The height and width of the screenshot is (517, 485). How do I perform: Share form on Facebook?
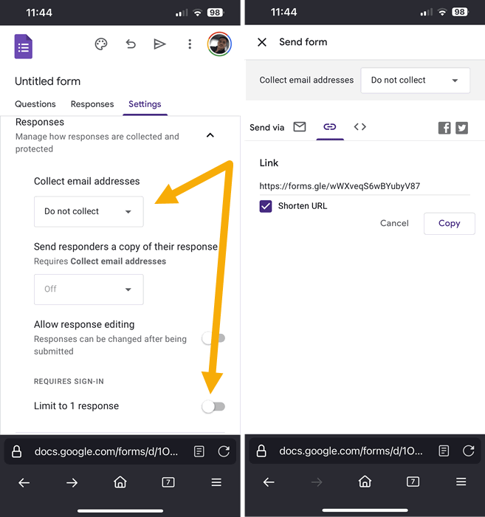(444, 128)
